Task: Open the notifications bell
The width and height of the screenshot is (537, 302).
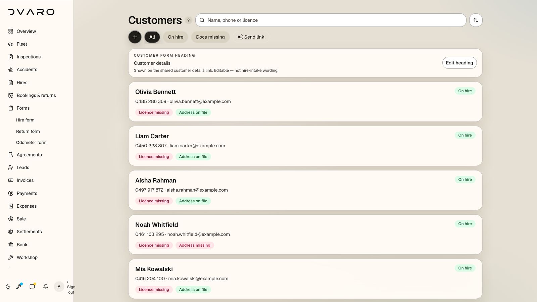Action: coord(46,287)
